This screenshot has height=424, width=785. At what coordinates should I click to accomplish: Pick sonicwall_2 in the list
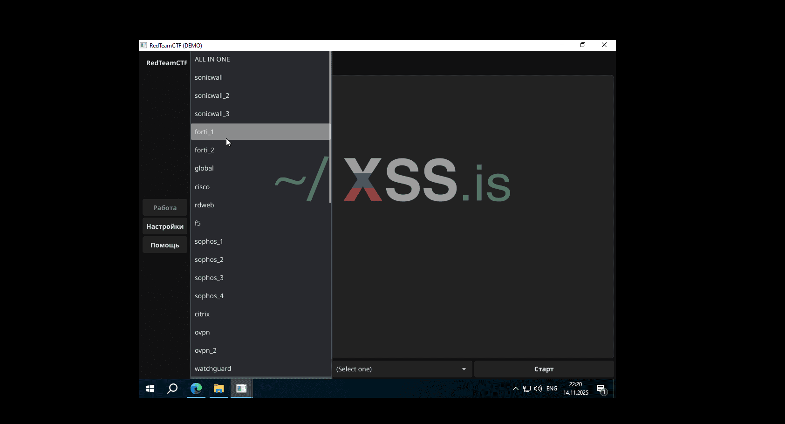(260, 96)
